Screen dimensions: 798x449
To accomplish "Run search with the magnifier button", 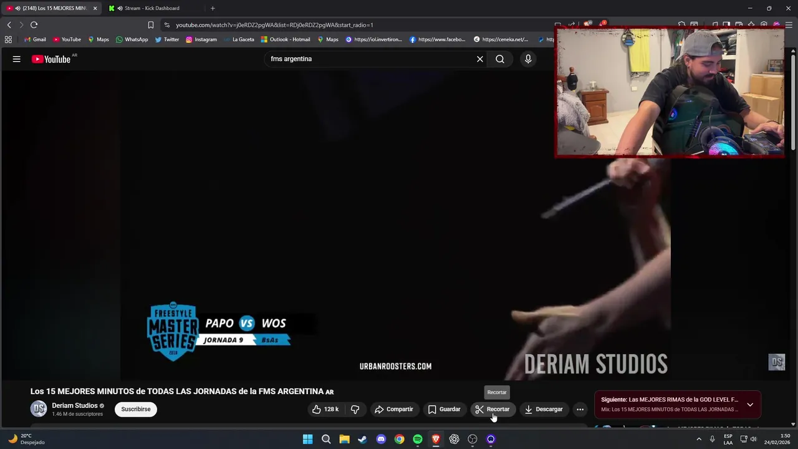I will click(x=500, y=59).
